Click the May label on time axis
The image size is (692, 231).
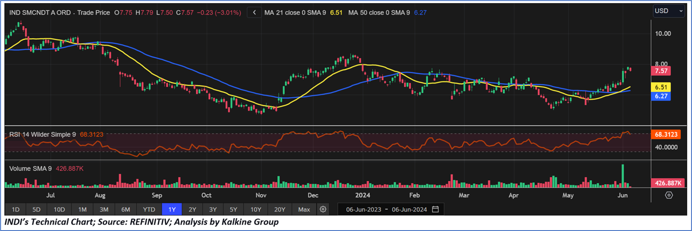pos(568,195)
